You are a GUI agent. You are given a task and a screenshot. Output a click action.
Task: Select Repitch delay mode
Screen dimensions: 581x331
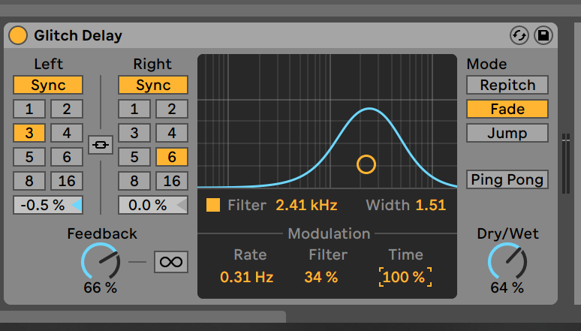pos(507,85)
